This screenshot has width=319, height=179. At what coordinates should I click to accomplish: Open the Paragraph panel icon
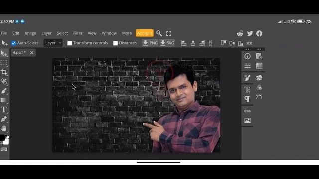click(247, 99)
